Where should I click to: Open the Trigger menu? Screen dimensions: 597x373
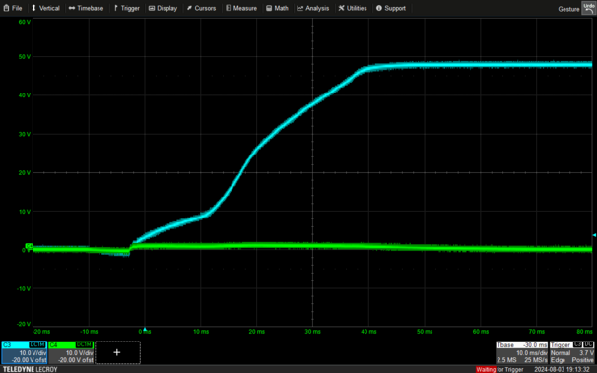click(127, 8)
